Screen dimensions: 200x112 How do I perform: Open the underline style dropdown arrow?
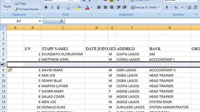(62, 7)
